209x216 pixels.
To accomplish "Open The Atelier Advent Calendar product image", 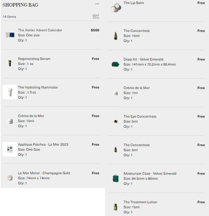I will point(10,35).
